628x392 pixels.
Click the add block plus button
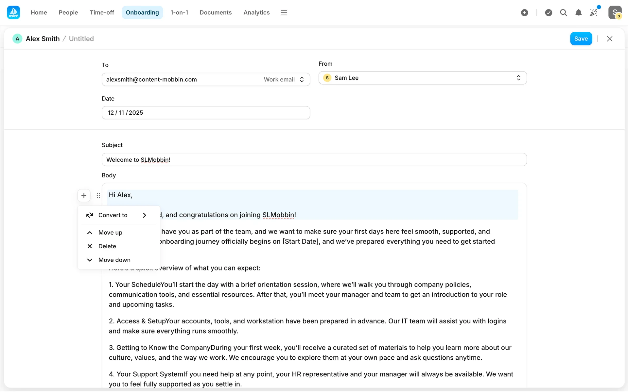84,195
